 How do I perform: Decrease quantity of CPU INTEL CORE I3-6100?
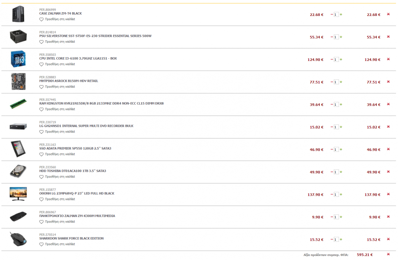click(332, 60)
